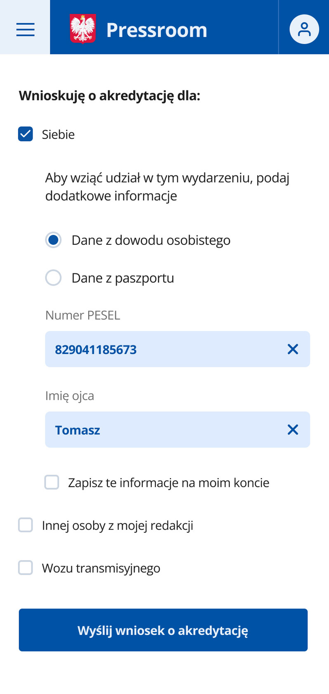
Task: Click the Pressroom header title
Action: pyautogui.click(x=157, y=29)
